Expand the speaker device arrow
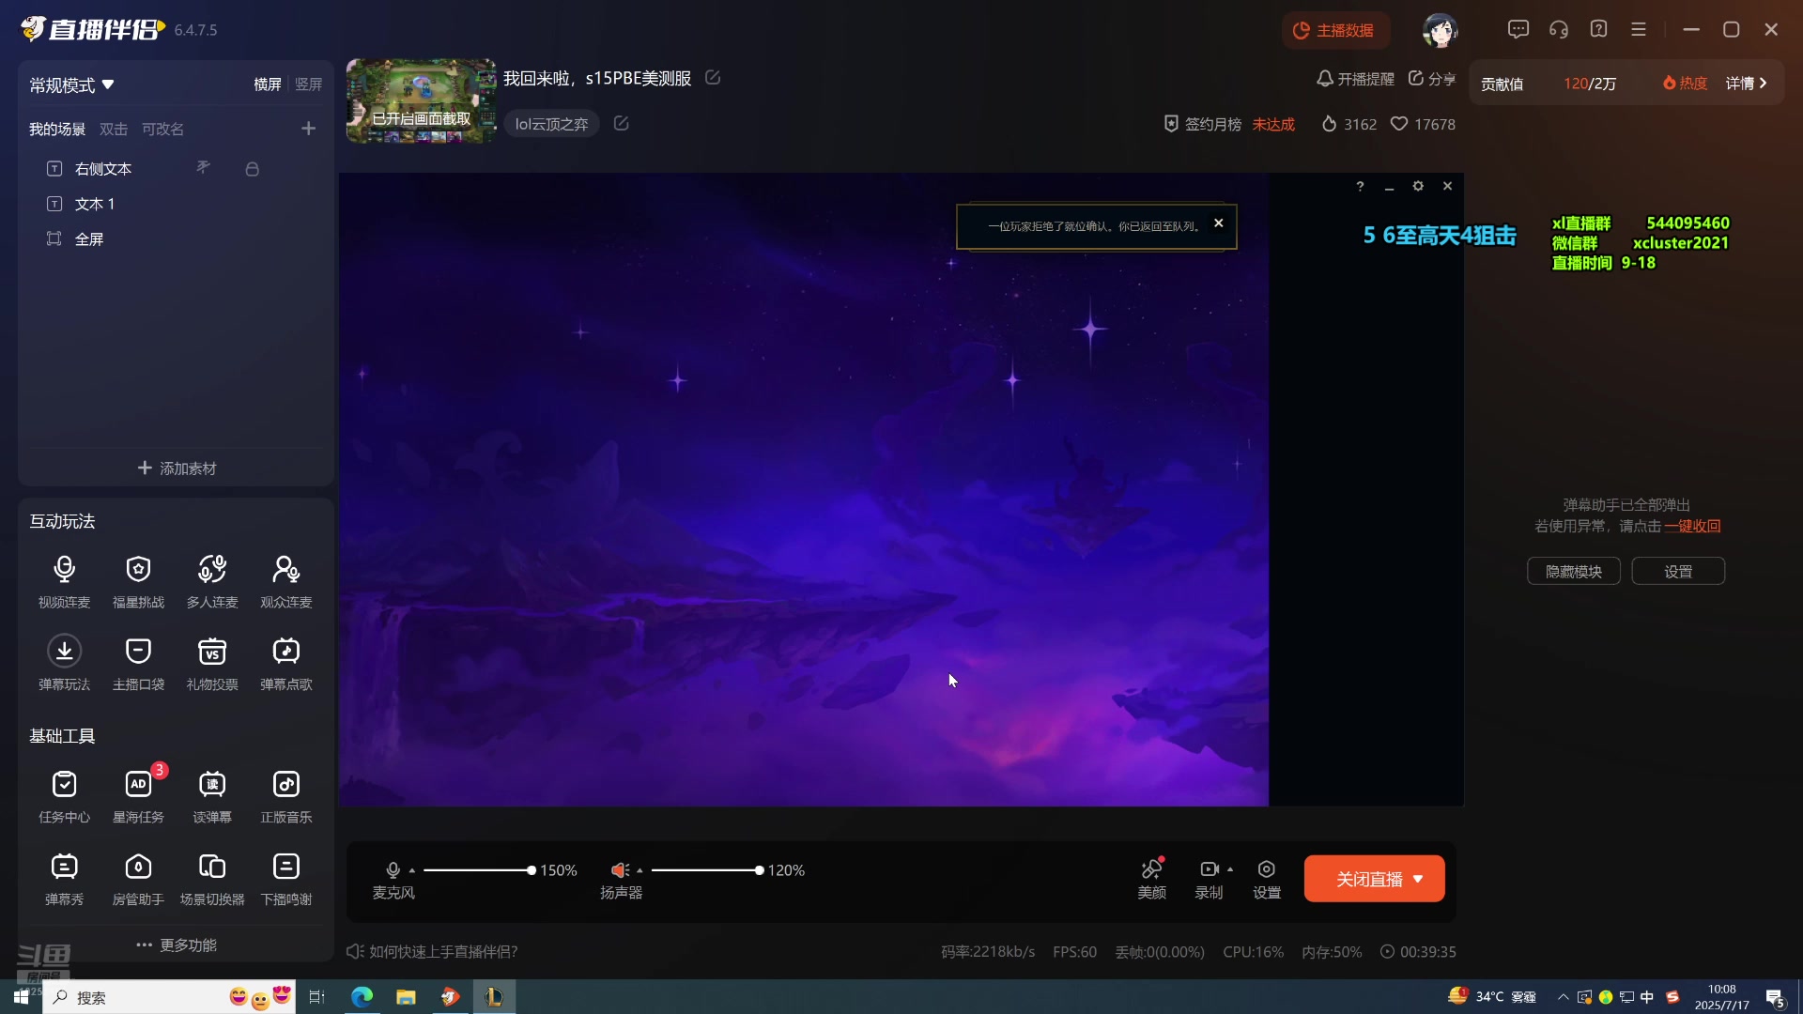The width and height of the screenshot is (1803, 1014). tap(640, 870)
